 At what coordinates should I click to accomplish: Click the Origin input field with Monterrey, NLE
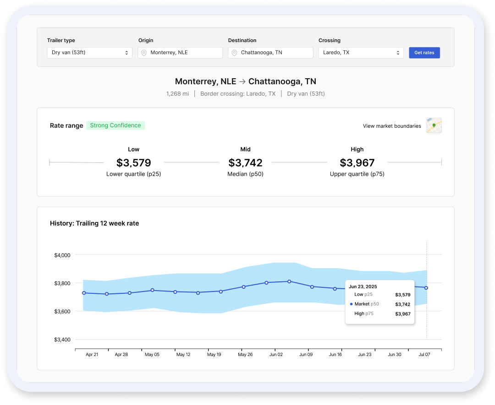183,53
